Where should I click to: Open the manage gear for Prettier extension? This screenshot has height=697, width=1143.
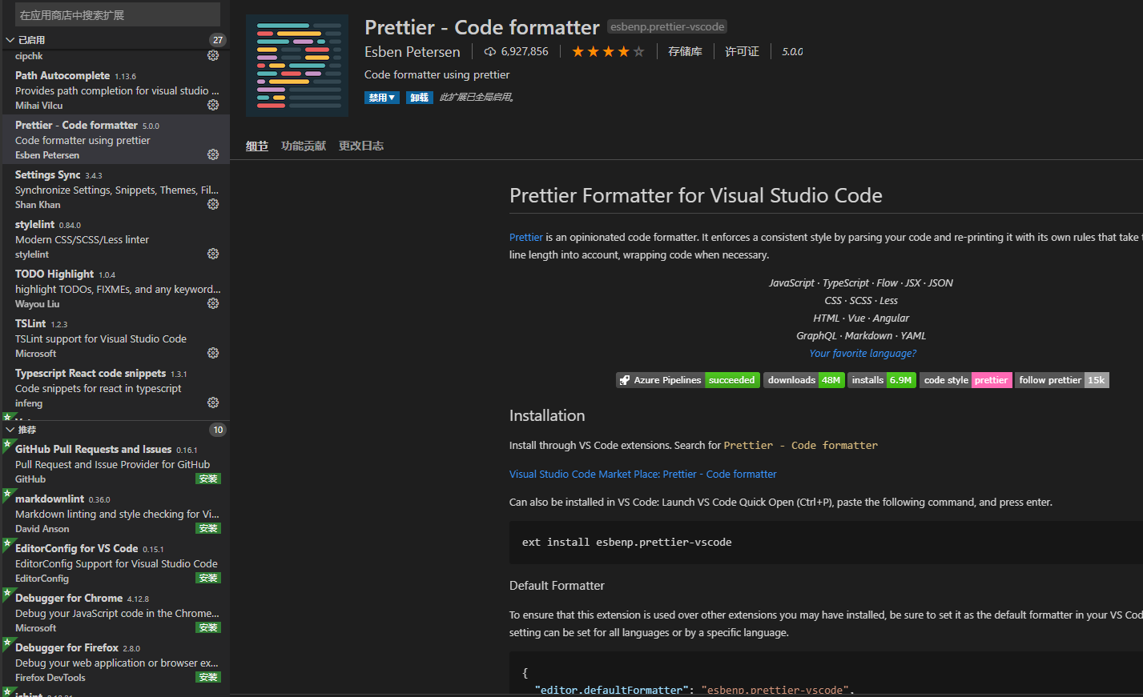point(212,154)
